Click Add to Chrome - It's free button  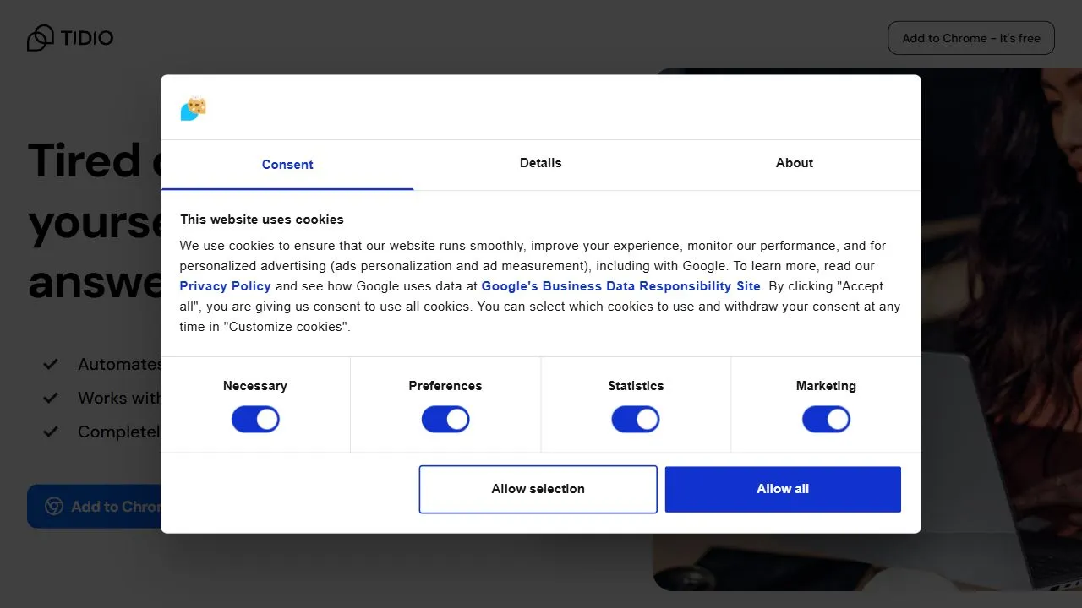point(971,38)
